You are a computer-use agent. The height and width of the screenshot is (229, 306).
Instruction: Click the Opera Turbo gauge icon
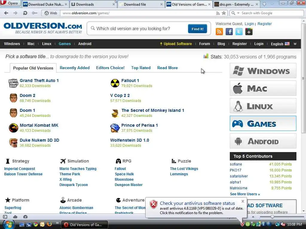[x=25, y=217]
